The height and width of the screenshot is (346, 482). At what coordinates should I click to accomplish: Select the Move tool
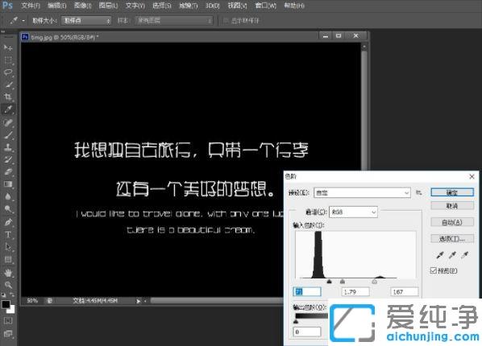tap(8, 47)
